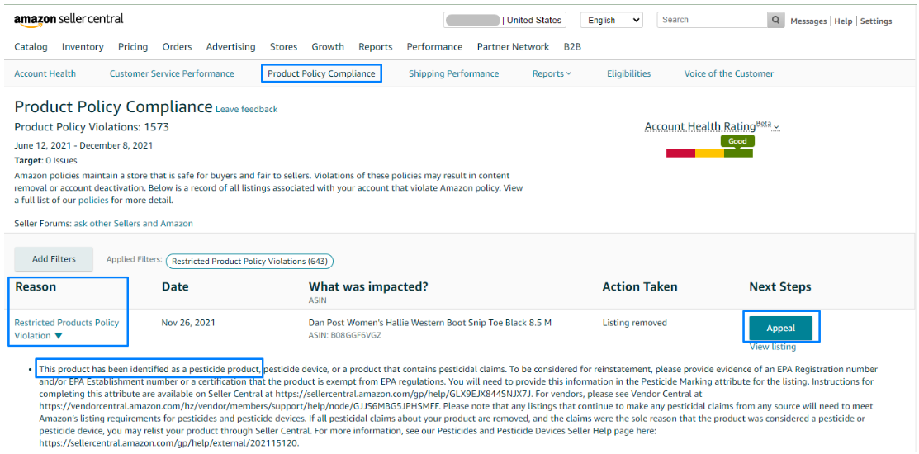Open the Advertising menu
This screenshot has height=454, width=919.
pyautogui.click(x=230, y=47)
